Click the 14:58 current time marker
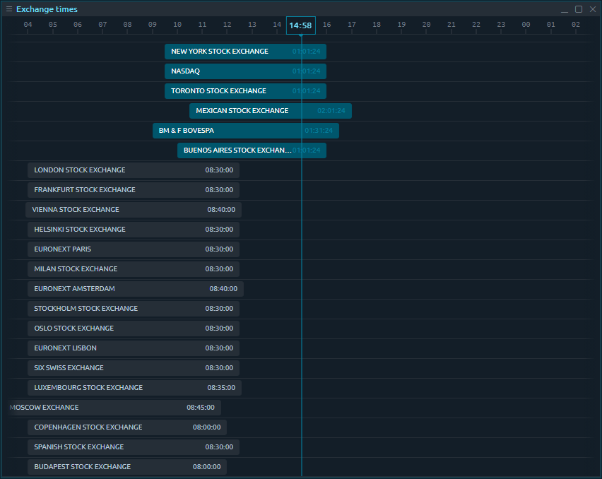The width and height of the screenshot is (602, 479). click(300, 25)
